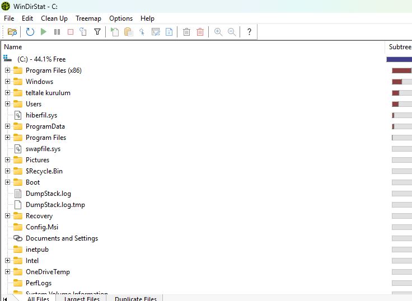This screenshot has width=412, height=301.
Task: Select the swapfile.sys file name
Action: tap(43, 149)
